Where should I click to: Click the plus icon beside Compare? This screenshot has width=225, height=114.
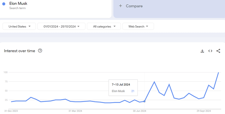(120, 6)
